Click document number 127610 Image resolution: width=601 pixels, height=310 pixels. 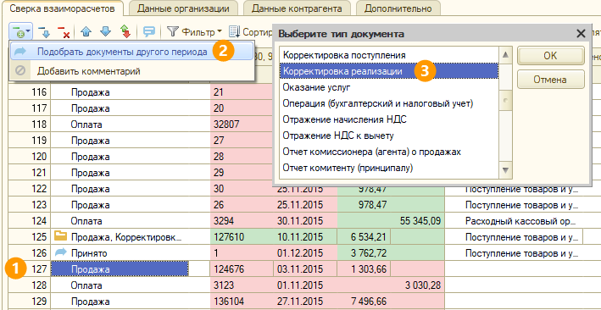pos(230,237)
